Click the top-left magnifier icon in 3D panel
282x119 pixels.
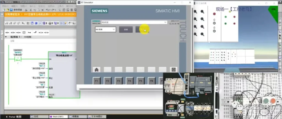click(196, 12)
